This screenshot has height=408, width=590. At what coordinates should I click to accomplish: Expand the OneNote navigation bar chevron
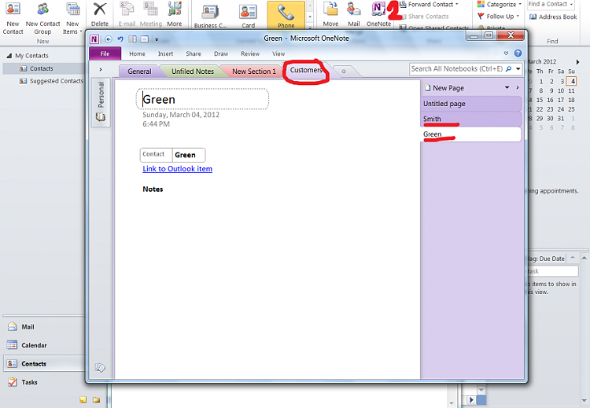click(x=101, y=69)
